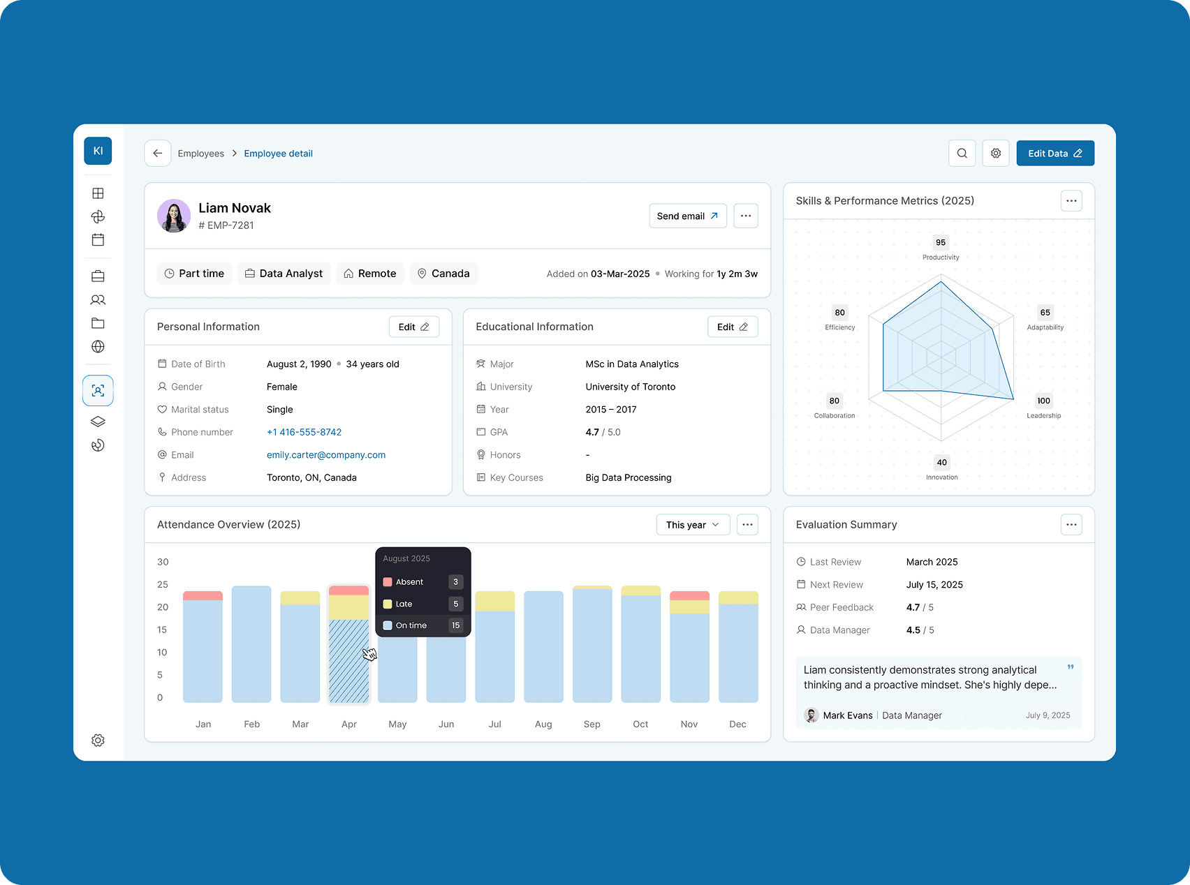This screenshot has width=1190, height=885.
Task: Click the November attendance bar
Action: click(x=689, y=647)
